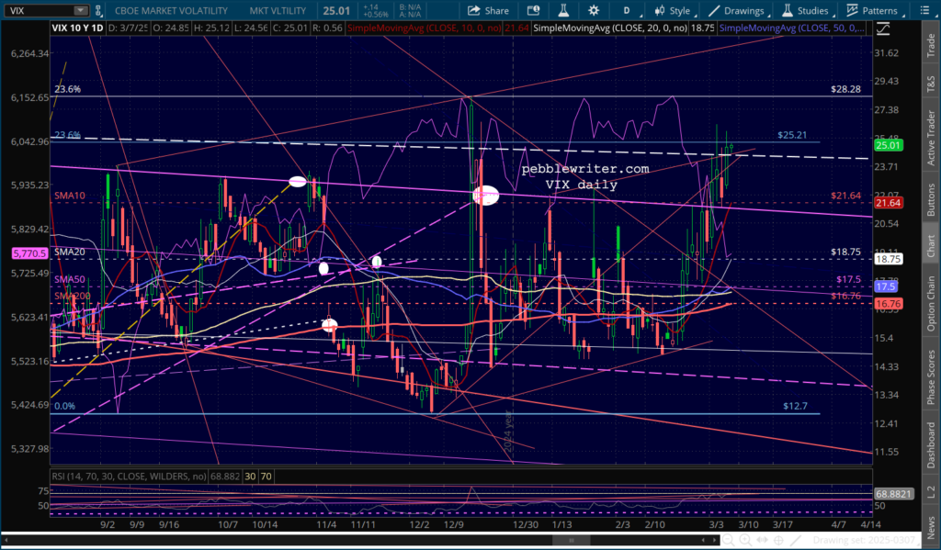941x550 pixels.
Task: Click the chart mode icon above price axis
Action: click(883, 28)
